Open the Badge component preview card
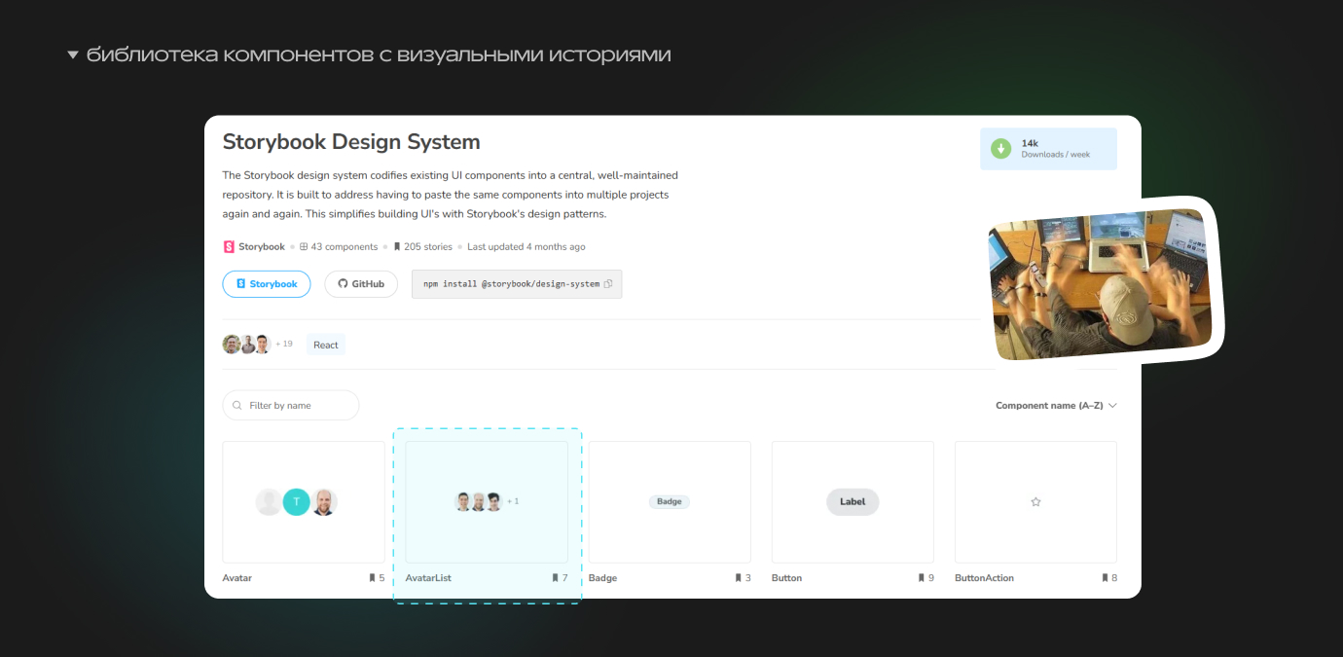The width and height of the screenshot is (1343, 657). 670,502
